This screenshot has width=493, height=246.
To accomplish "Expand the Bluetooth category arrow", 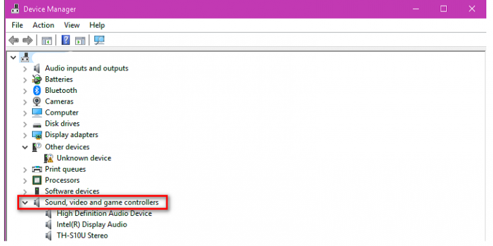I will click(25, 91).
